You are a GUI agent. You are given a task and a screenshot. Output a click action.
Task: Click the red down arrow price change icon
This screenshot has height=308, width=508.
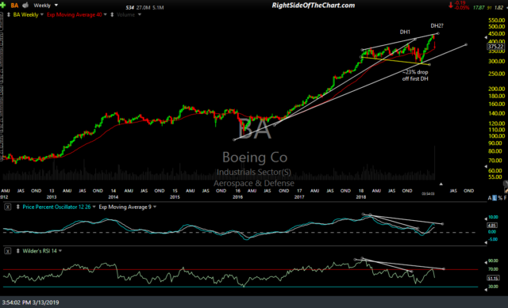451,6
